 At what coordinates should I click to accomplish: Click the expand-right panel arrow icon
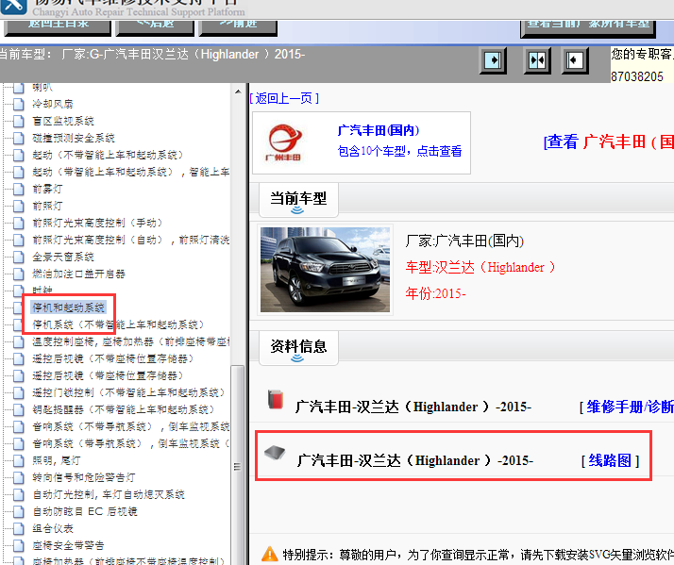493,60
